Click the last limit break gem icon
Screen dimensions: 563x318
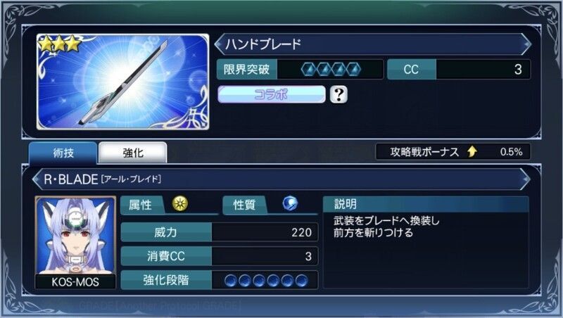(x=353, y=69)
